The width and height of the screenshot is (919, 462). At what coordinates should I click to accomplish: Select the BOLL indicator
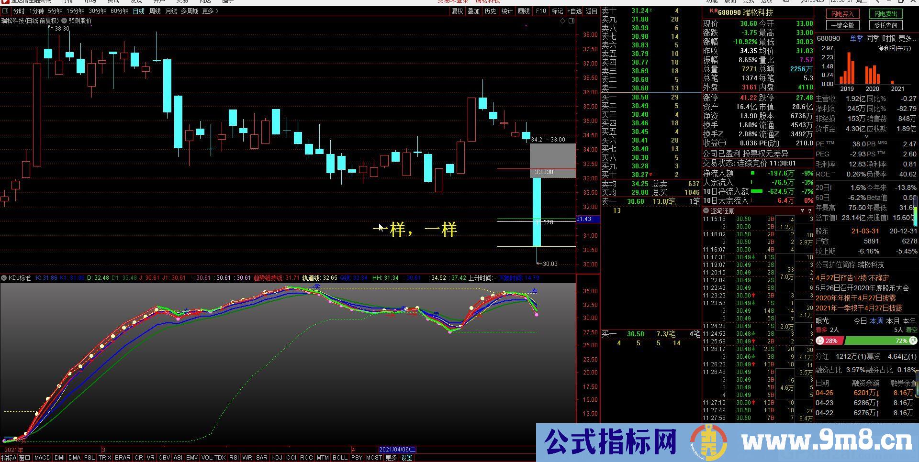click(339, 458)
